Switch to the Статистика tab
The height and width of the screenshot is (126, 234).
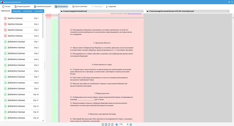(x=27, y=11)
